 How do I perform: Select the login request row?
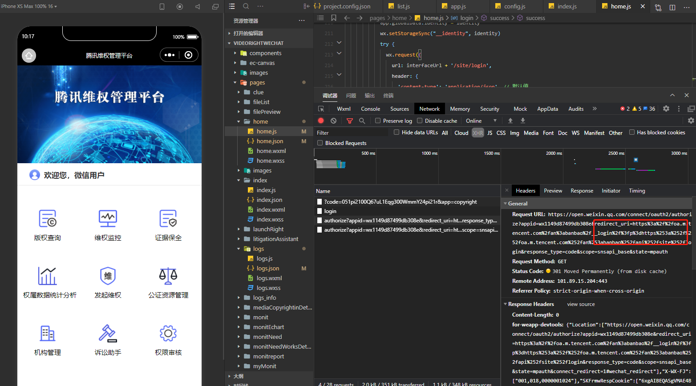click(x=407, y=211)
